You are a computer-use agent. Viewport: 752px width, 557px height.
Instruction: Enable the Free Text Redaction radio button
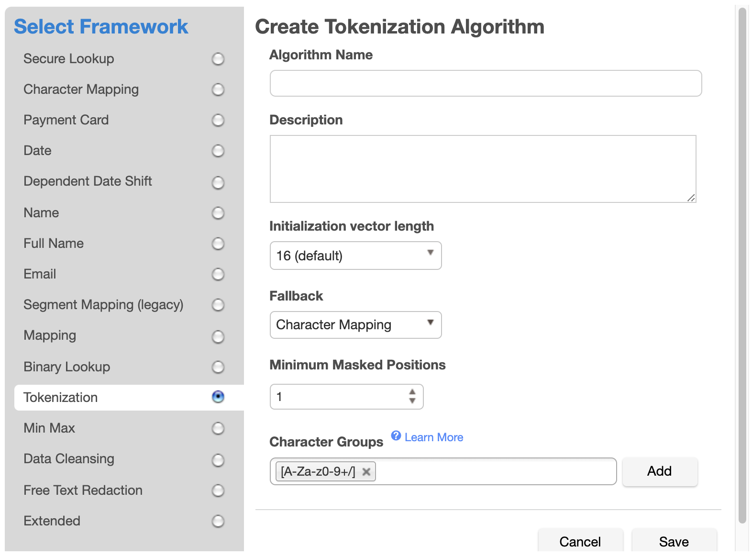tap(218, 490)
